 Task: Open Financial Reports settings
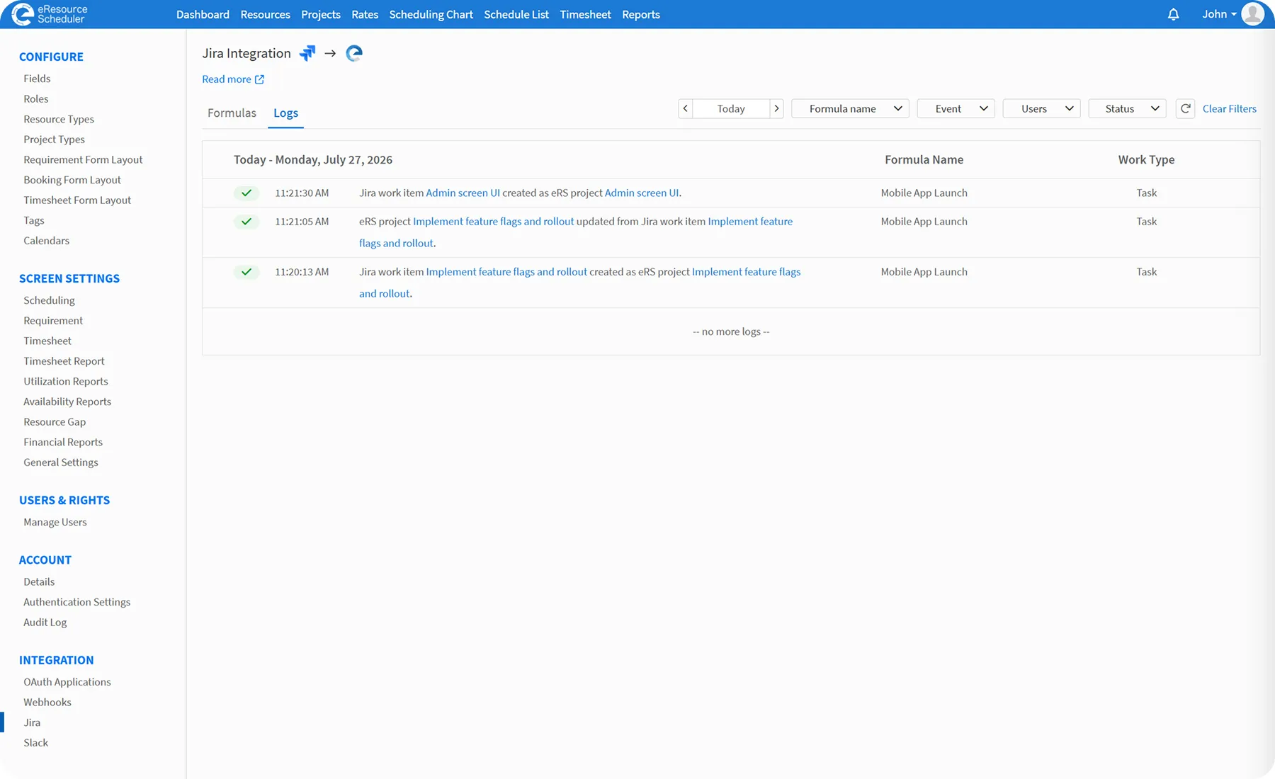coord(63,442)
